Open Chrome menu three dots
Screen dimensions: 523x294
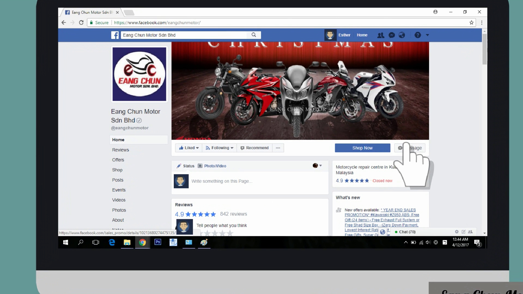(x=482, y=23)
